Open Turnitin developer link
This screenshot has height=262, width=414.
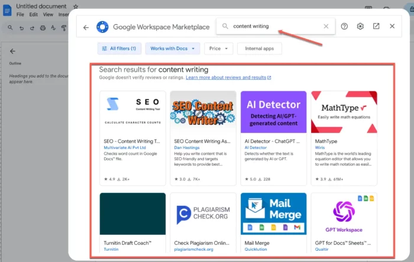(x=111, y=250)
